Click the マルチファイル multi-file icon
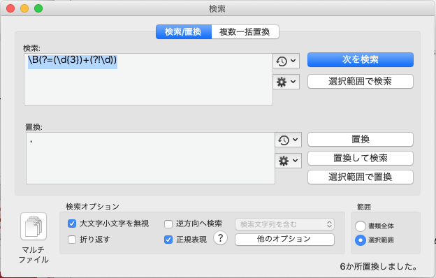This screenshot has height=278, width=436. point(34,226)
